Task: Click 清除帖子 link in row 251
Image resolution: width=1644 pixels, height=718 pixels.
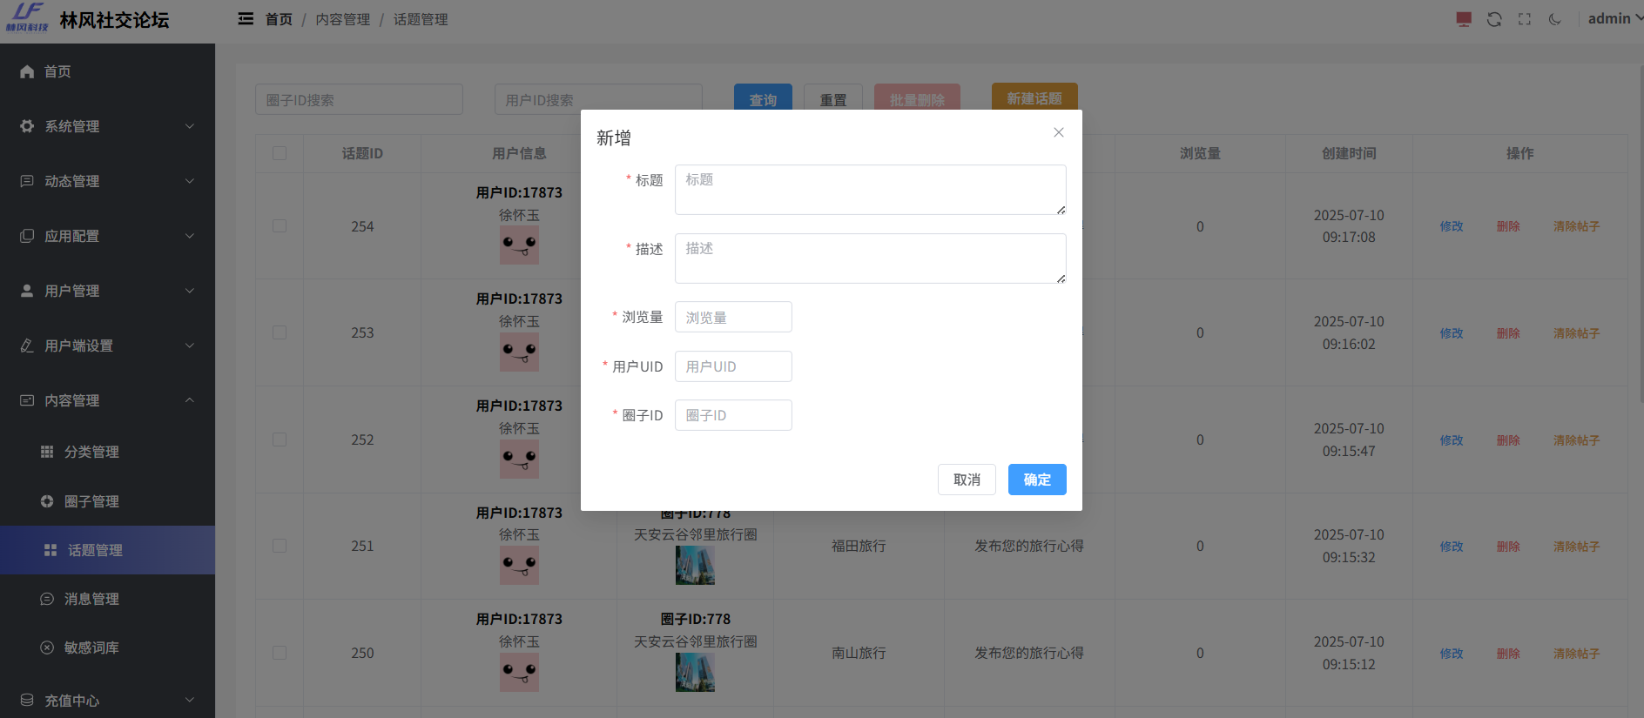Action: (x=1576, y=547)
